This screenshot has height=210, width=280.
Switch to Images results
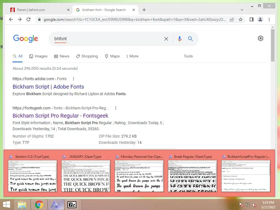click(x=38, y=56)
